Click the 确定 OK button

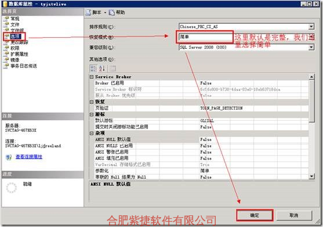point(255,215)
